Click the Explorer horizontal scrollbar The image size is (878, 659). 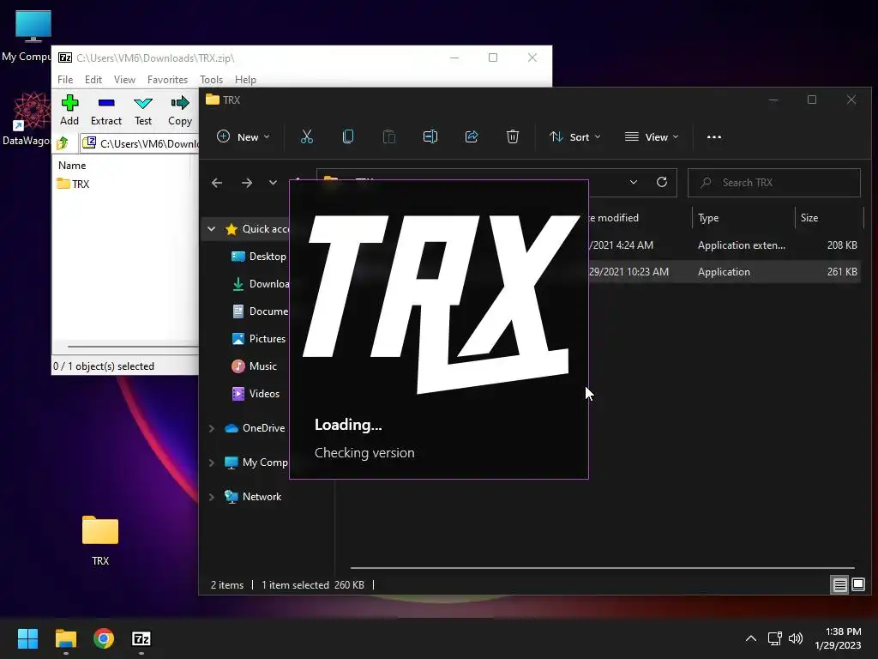602,568
